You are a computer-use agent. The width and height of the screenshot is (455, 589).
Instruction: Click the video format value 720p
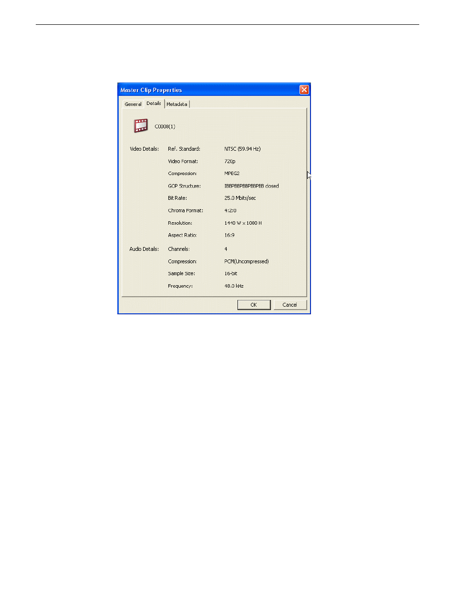coord(230,161)
